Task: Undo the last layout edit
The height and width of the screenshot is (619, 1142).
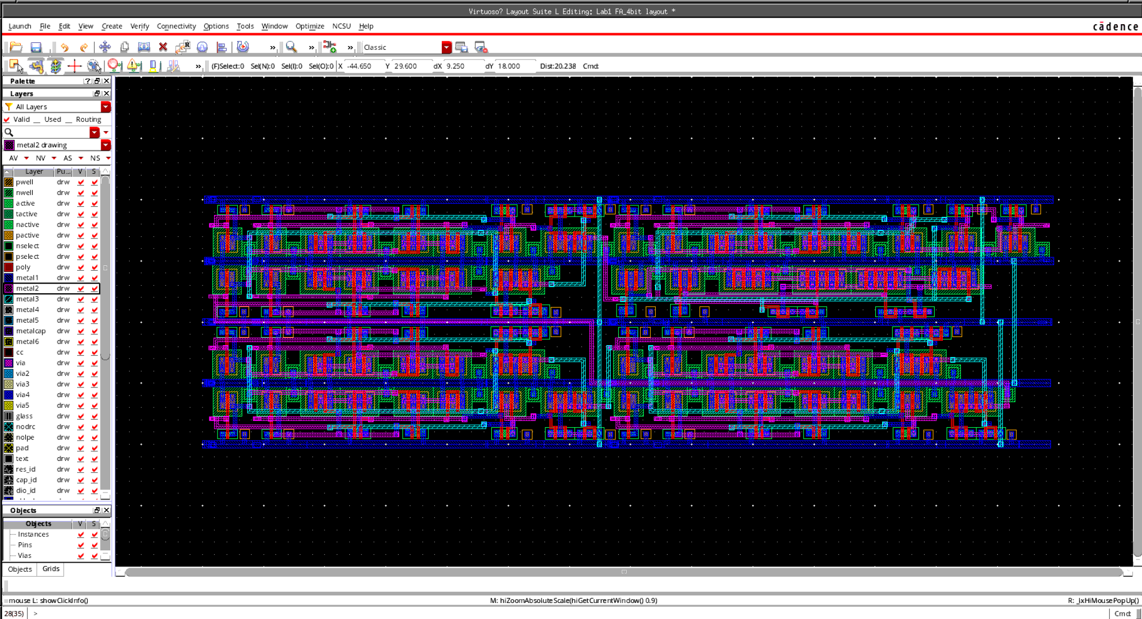Action: [64, 47]
